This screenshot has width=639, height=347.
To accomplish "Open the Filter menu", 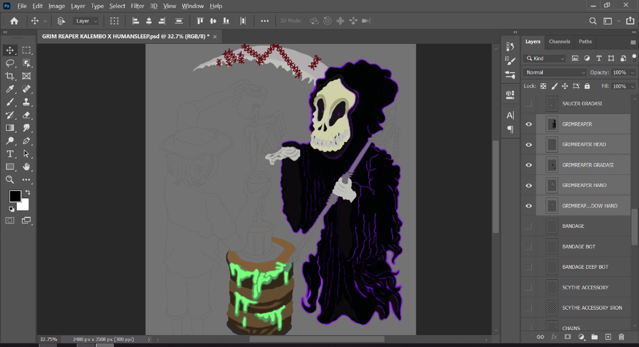I will (x=137, y=6).
